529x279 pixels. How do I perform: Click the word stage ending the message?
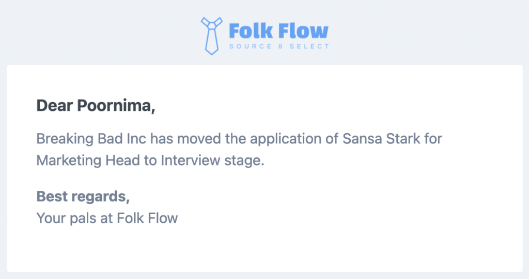244,161
